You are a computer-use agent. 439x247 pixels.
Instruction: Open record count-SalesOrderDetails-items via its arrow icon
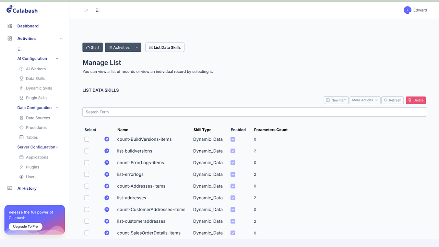coord(107,233)
